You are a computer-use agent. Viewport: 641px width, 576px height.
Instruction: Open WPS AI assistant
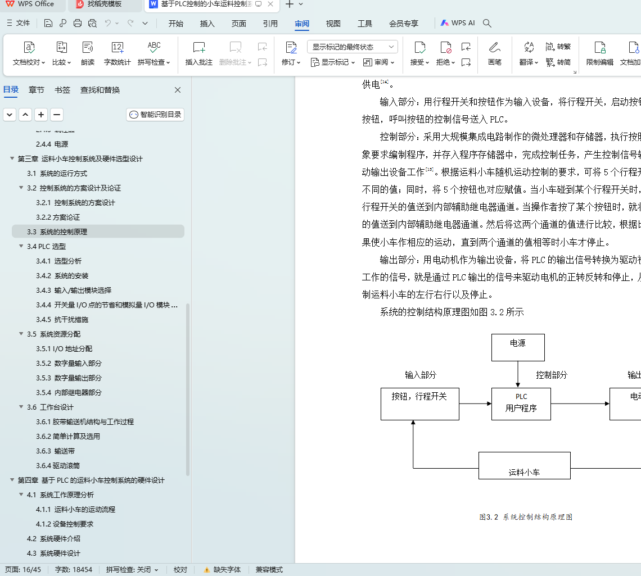(458, 23)
